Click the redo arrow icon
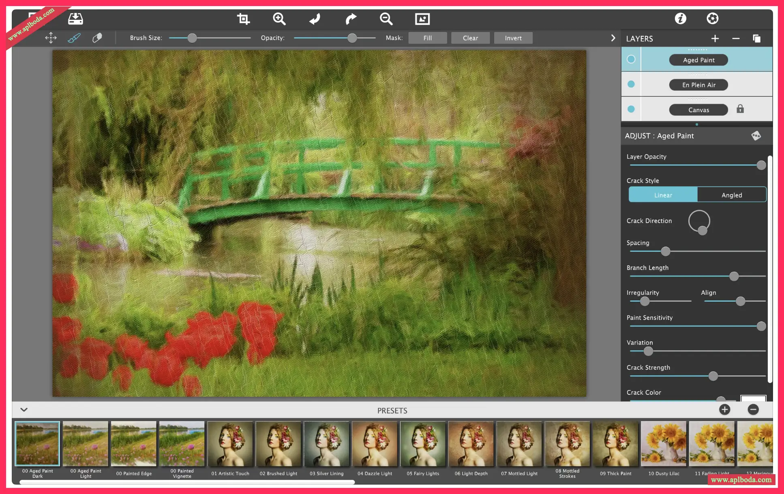Image resolution: width=784 pixels, height=494 pixels. (x=351, y=19)
